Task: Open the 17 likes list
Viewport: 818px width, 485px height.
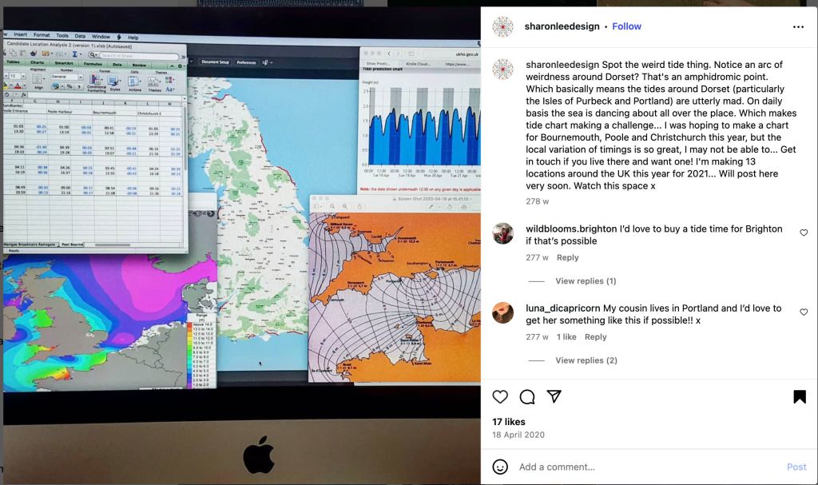Action: (x=509, y=422)
